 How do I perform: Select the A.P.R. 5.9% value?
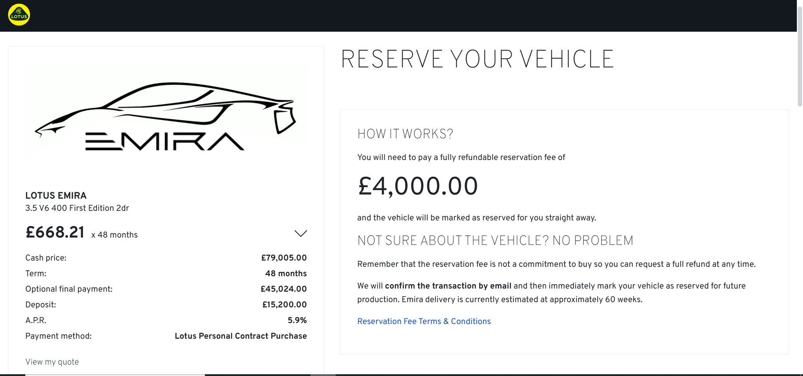297,320
